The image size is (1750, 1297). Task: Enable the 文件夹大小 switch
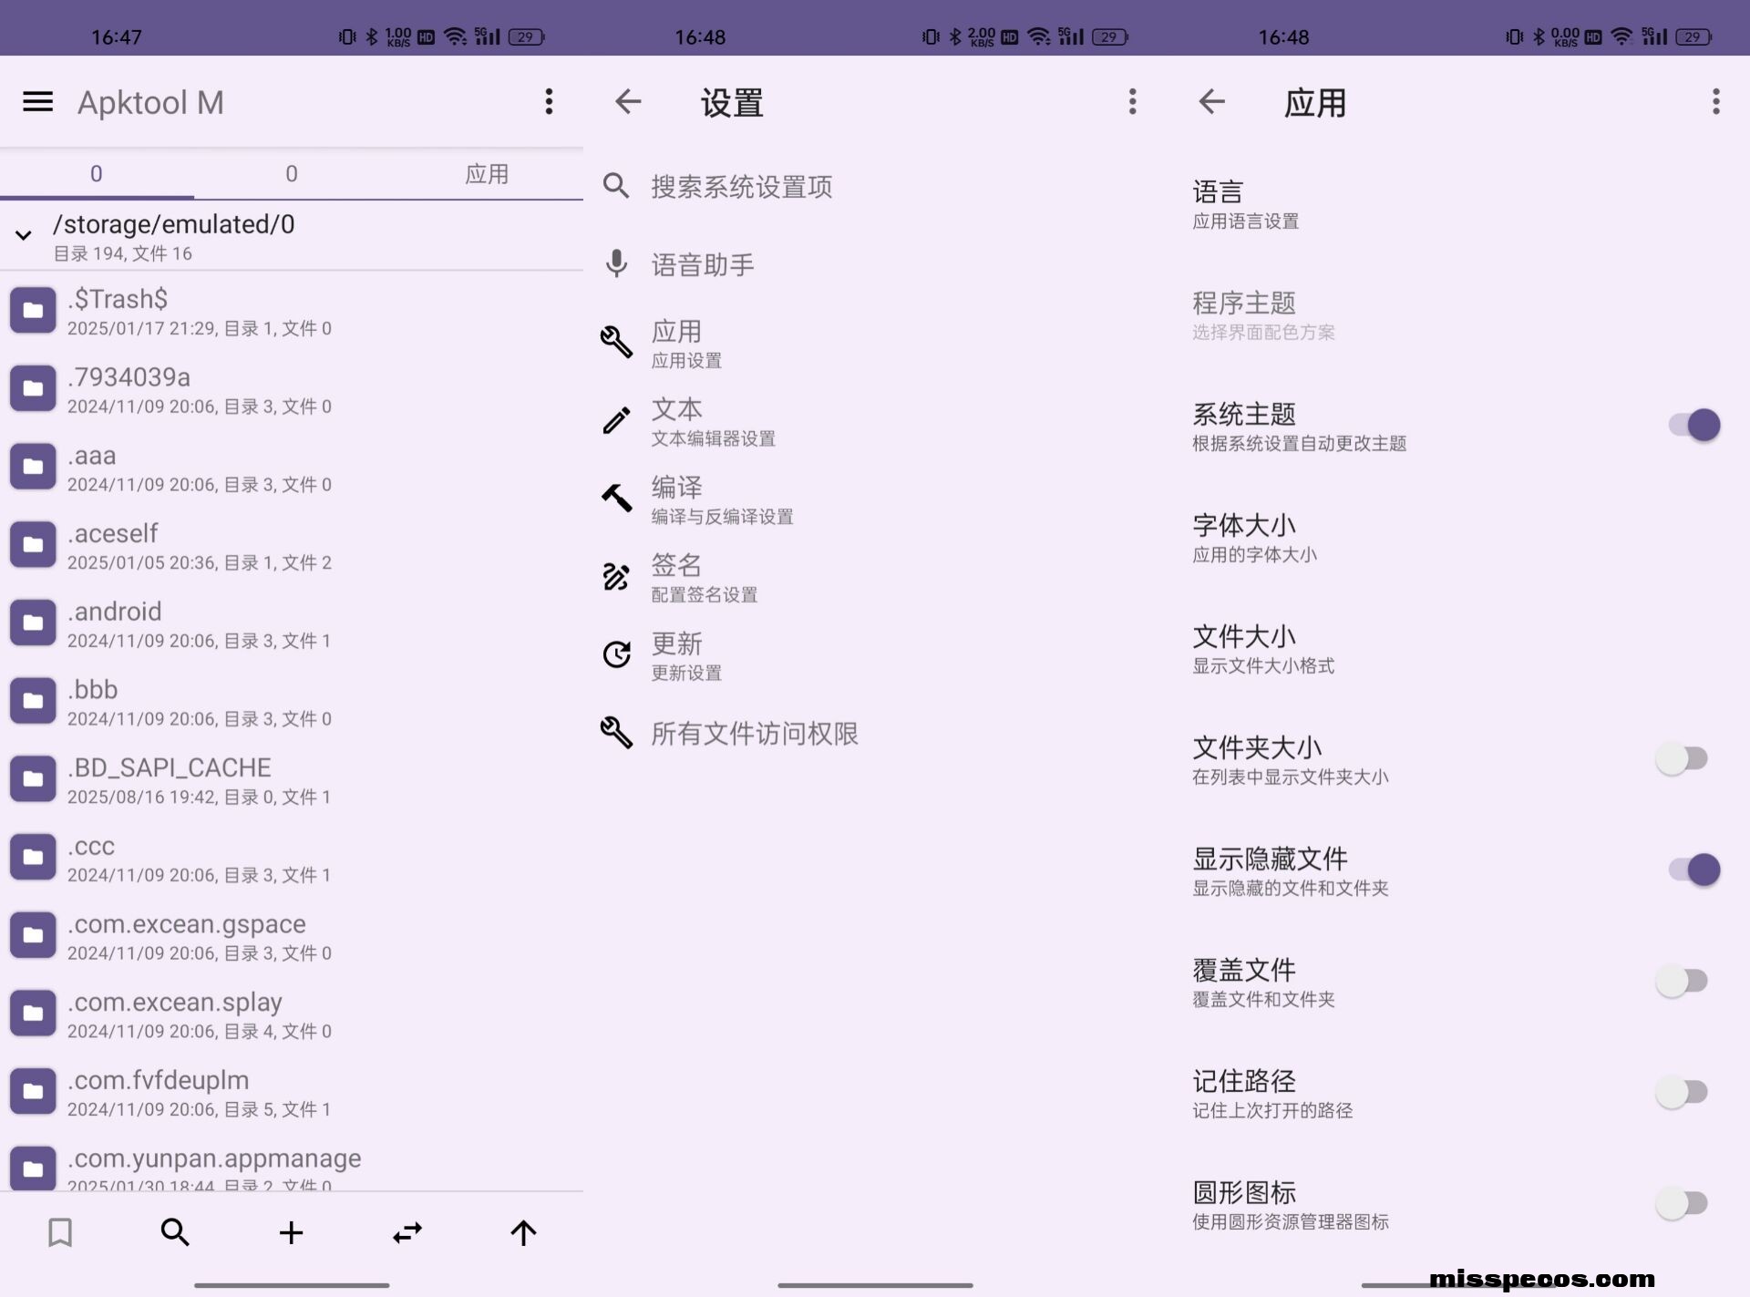[x=1682, y=758]
